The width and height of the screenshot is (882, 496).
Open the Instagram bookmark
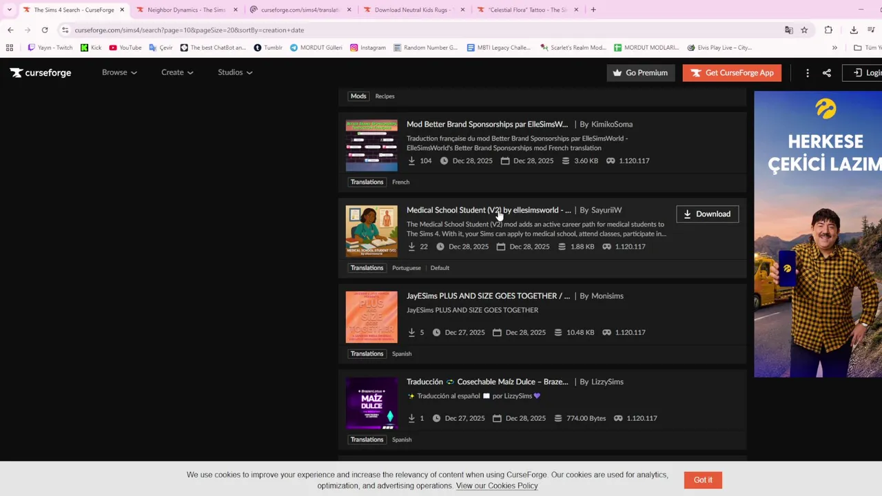tap(368, 48)
